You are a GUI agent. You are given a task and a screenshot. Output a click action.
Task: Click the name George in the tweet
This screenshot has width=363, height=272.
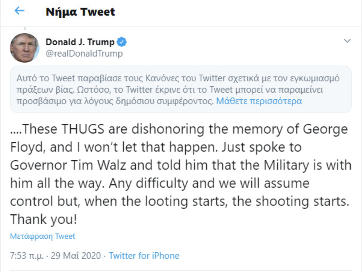pyautogui.click(x=325, y=130)
